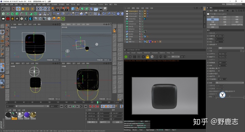Toggle green checkmark for Rotator
Viewport: 245px width, 132px height.
(x=143, y=21)
